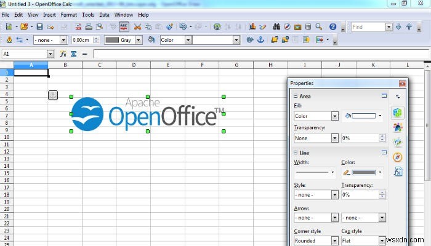
Task: Click the Find Previous up arrow
Action: point(409,26)
